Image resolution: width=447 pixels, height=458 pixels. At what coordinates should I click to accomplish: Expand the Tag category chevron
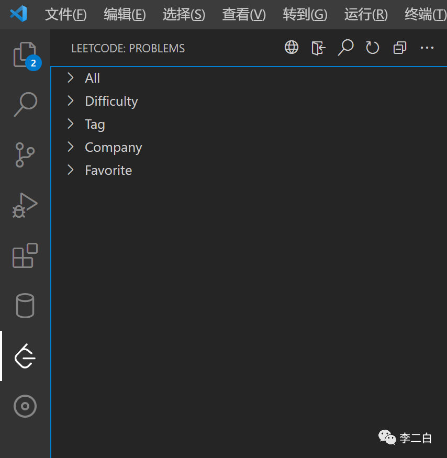(x=71, y=124)
